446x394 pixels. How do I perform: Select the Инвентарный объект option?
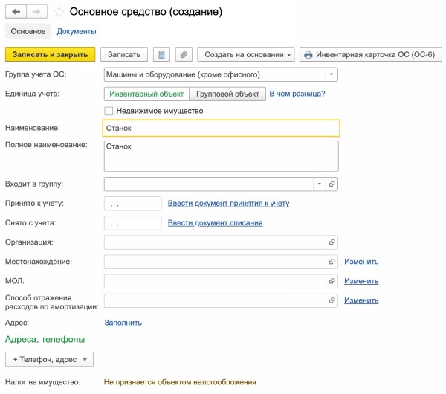point(146,94)
